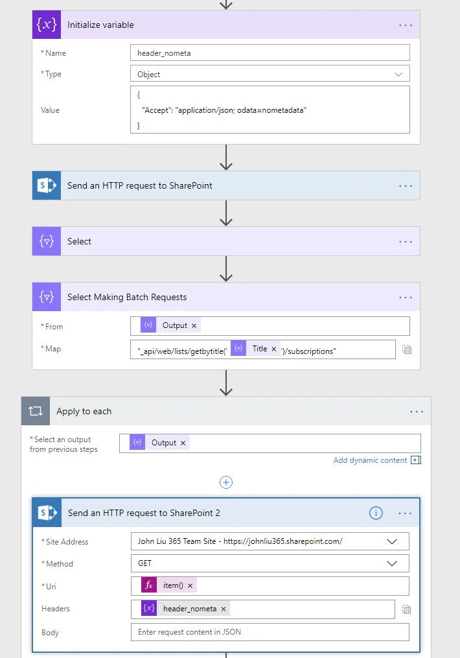Open ellipsis menu on Send an HTTP request to SharePoint
The image size is (460, 658).
[406, 185]
